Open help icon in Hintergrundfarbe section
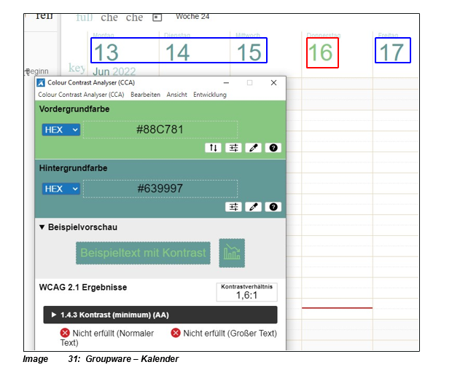 273,207
